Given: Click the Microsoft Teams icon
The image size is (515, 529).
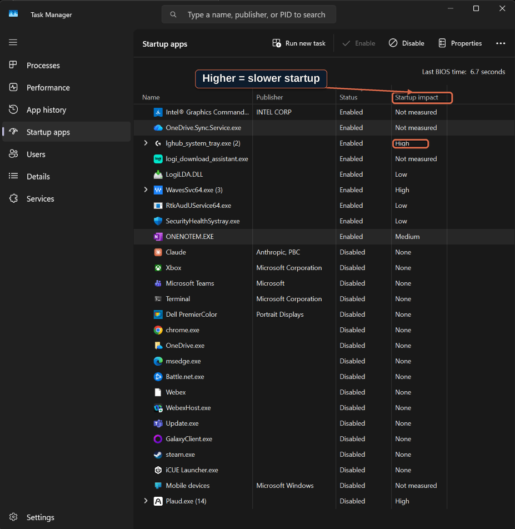Looking at the screenshot, I should coord(158,283).
